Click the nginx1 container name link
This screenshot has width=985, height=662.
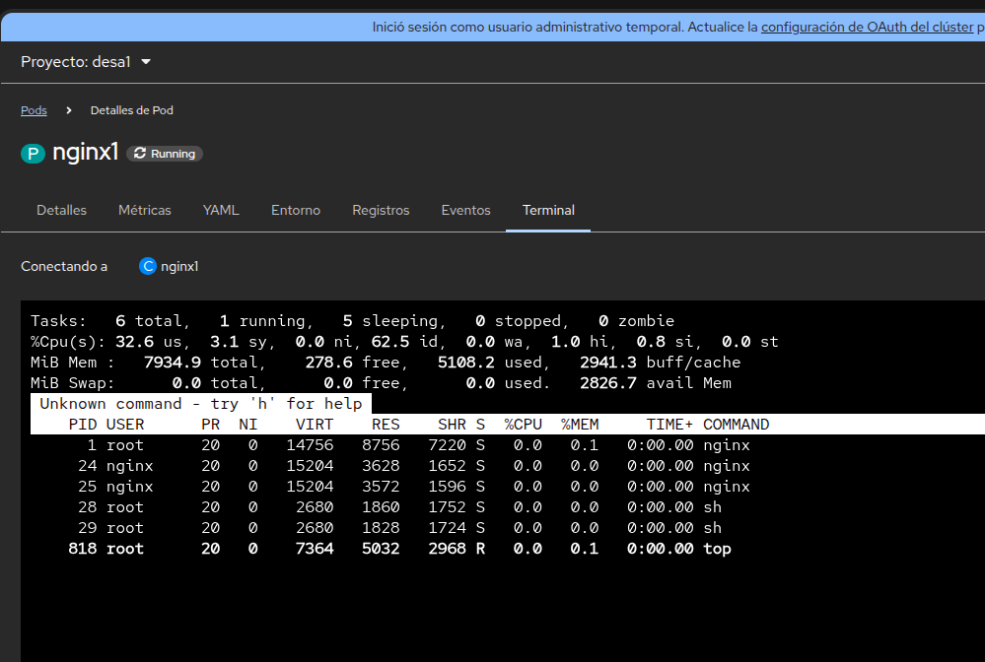click(x=179, y=266)
